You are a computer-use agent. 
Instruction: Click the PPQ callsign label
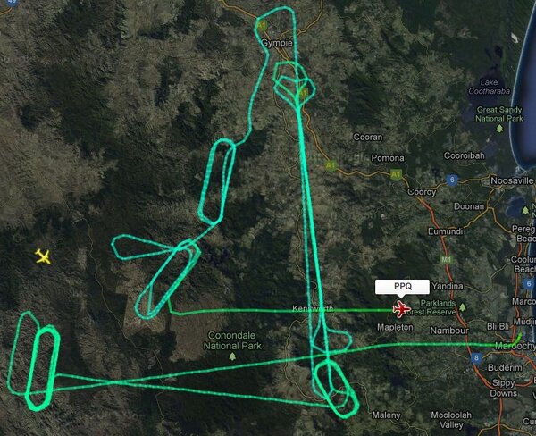tap(402, 287)
